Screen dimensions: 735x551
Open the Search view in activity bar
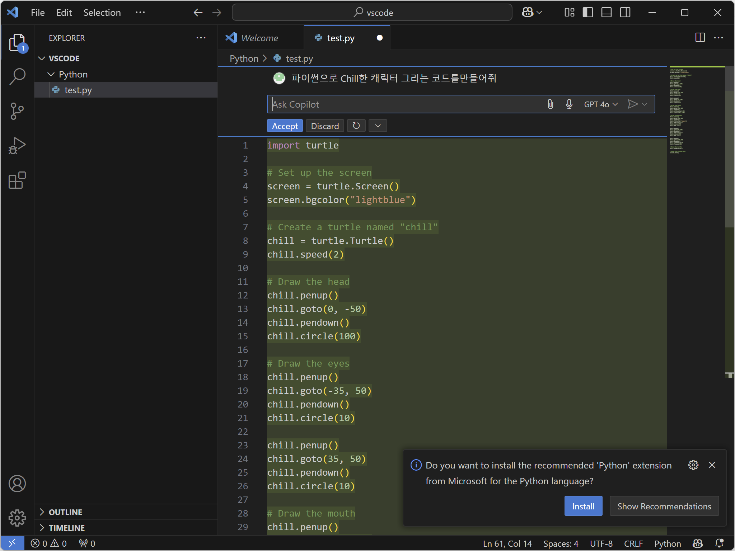point(17,76)
